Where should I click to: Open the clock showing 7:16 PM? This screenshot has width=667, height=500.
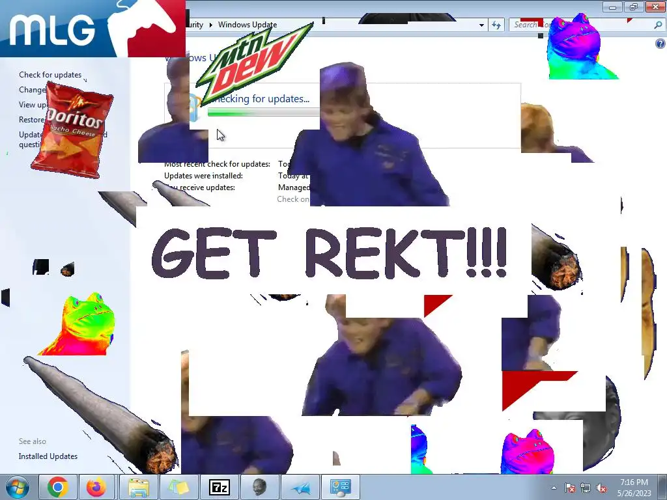(634, 487)
